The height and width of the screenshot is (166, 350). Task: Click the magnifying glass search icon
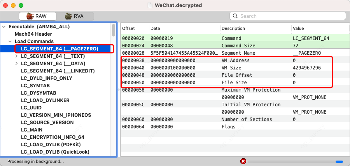click(235, 16)
